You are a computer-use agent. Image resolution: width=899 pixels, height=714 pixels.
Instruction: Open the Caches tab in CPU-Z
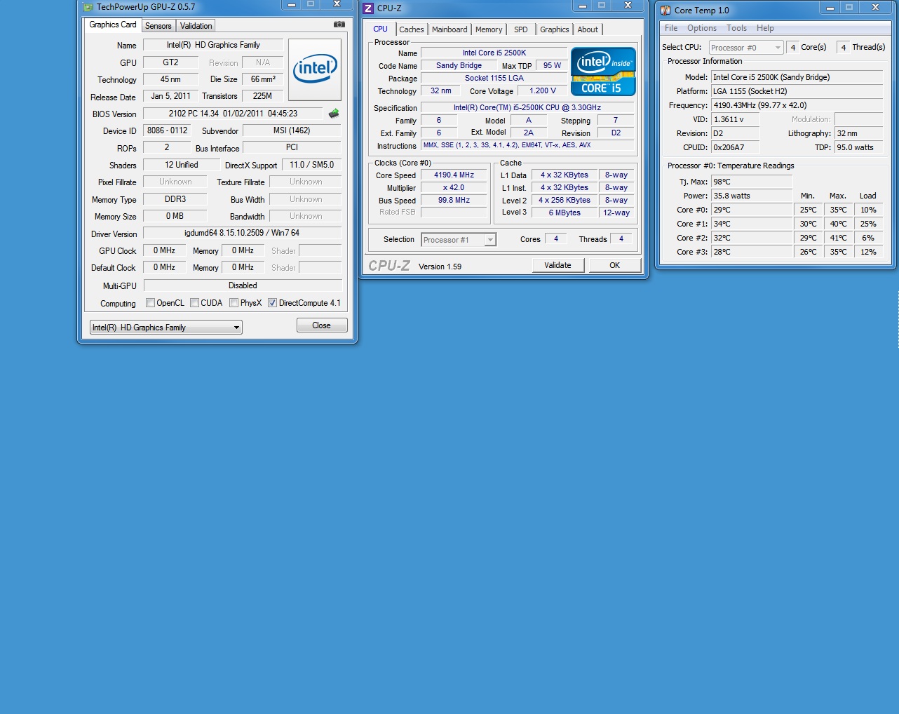[412, 29]
